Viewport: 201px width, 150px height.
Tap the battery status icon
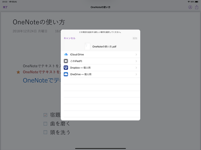tap(197, 2)
